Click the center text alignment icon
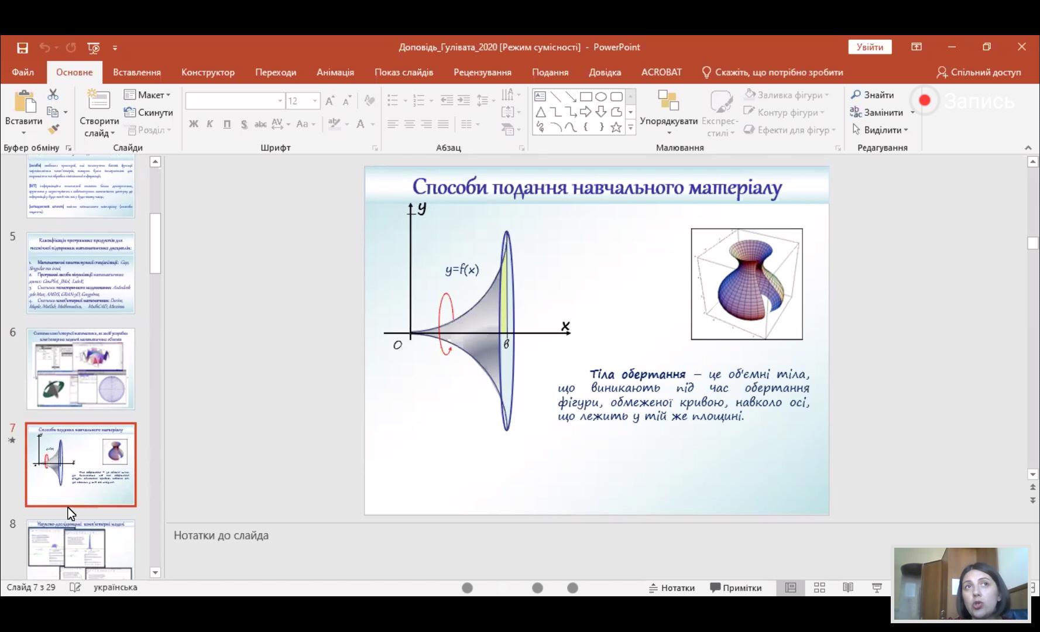This screenshot has width=1040, height=632. [410, 124]
